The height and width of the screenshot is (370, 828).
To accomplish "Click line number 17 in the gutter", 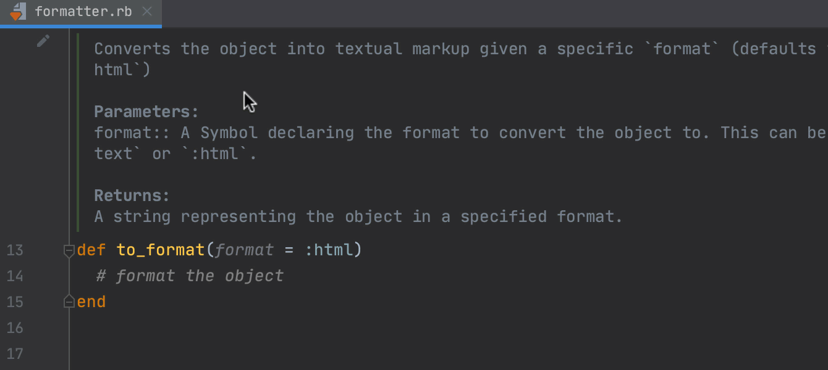I will tap(15, 353).
